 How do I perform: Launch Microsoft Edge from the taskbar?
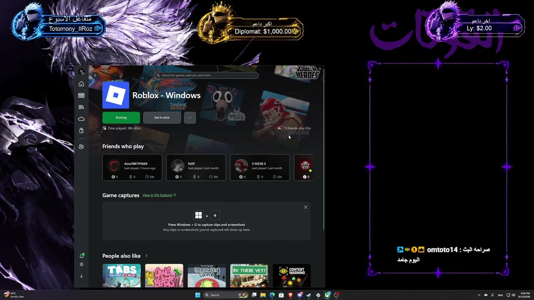[x=272, y=295]
